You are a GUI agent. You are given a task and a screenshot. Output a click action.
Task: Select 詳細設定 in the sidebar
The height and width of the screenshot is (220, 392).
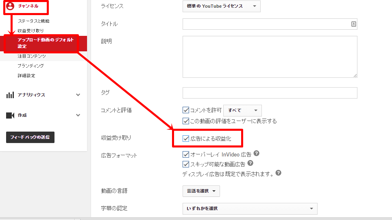(x=26, y=75)
